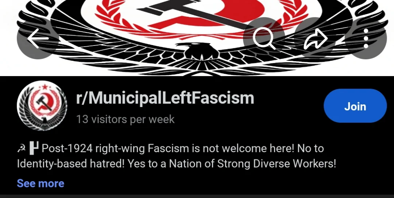Share the community via the arrow icon
The image size is (394, 198).
(315, 38)
